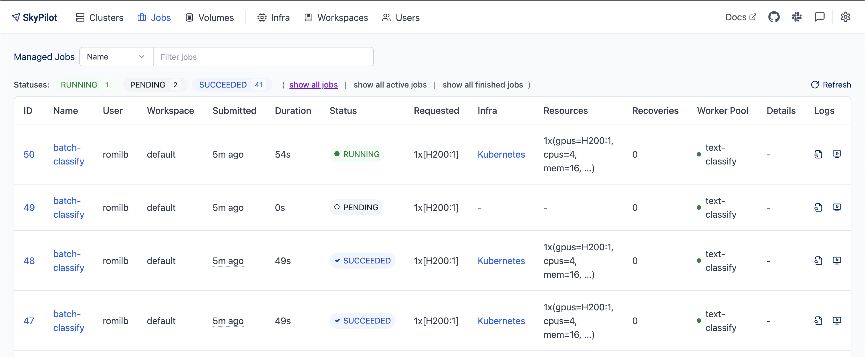Image resolution: width=865 pixels, height=357 pixels.
Task: Click the SkyPilot logo
Action: coord(35,17)
